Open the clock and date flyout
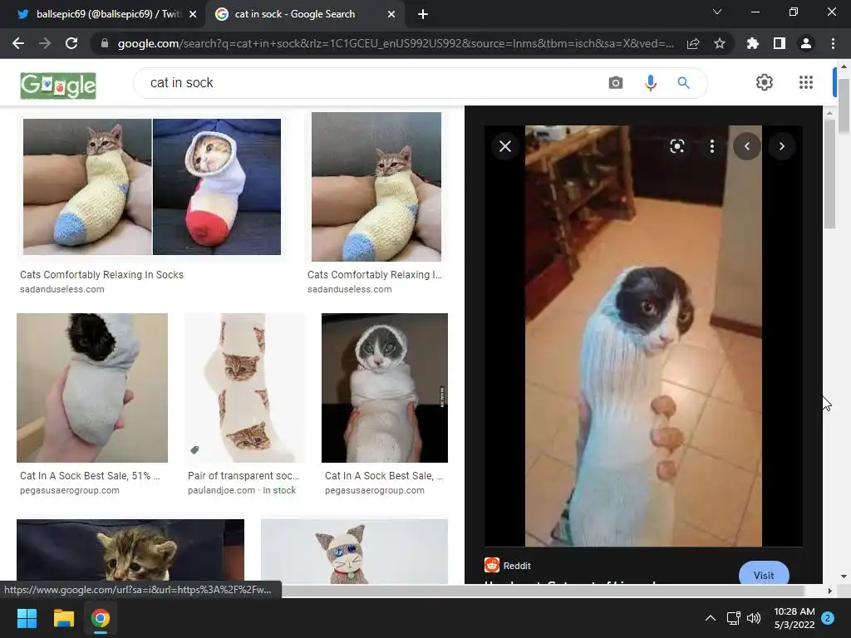The width and height of the screenshot is (851, 638). coord(794,618)
